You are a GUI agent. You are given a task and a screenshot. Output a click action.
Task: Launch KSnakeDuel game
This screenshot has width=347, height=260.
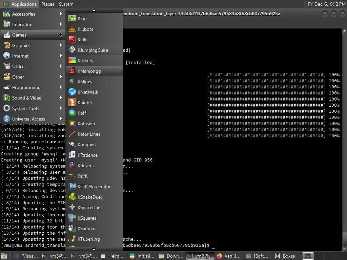pos(94,197)
